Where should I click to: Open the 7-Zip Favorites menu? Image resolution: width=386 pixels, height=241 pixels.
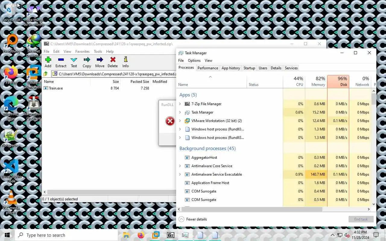pos(82,52)
